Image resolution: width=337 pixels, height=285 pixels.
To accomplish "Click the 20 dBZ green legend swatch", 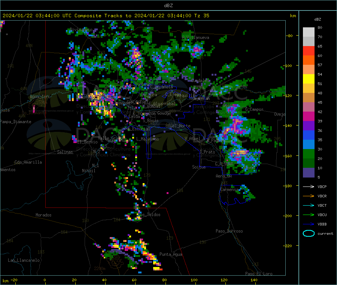I will click(x=309, y=163).
